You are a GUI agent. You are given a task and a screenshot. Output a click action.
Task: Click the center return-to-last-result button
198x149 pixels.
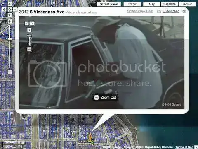[9, 10]
